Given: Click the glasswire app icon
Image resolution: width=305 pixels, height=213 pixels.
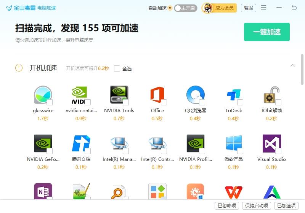Looking at the screenshot, I should [x=43, y=95].
